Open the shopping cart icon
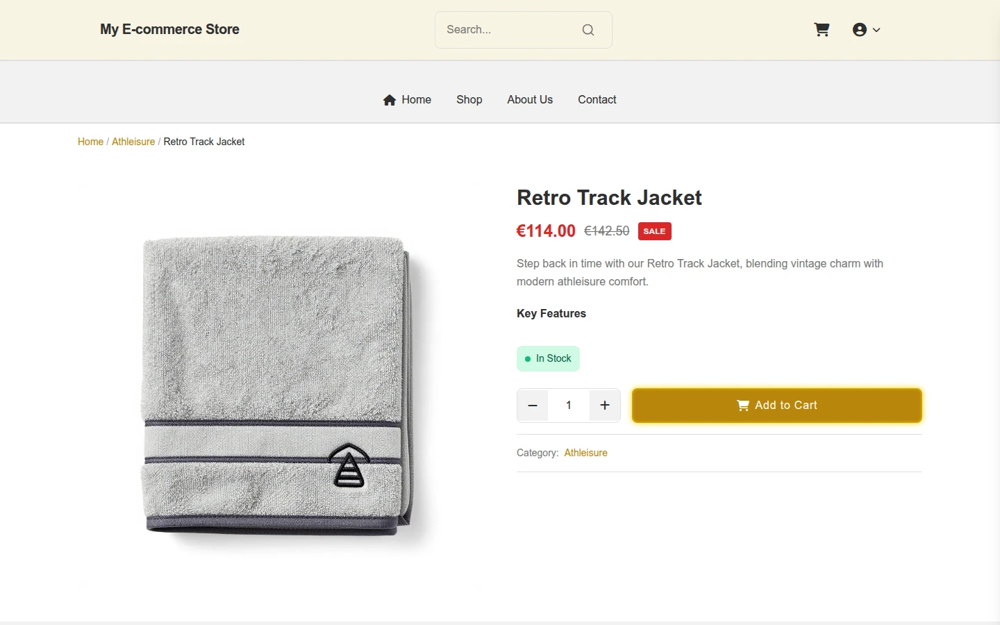Screen dimensions: 1000x625 click(822, 30)
